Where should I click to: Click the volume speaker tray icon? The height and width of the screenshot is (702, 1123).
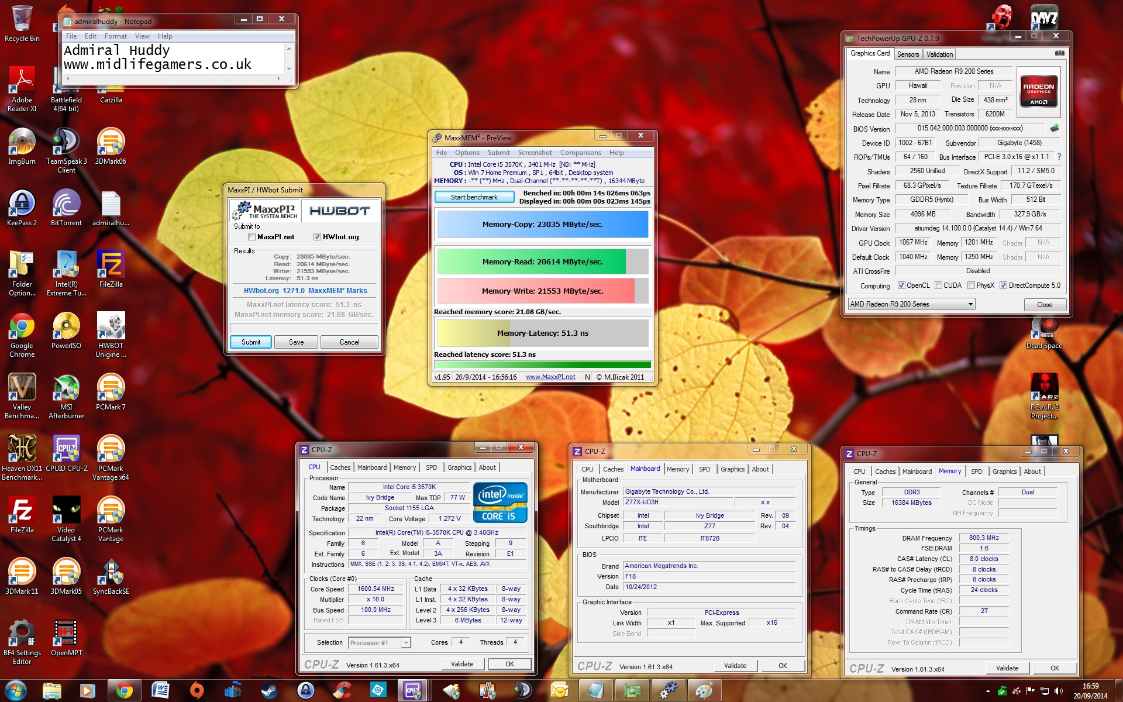pos(1058,691)
